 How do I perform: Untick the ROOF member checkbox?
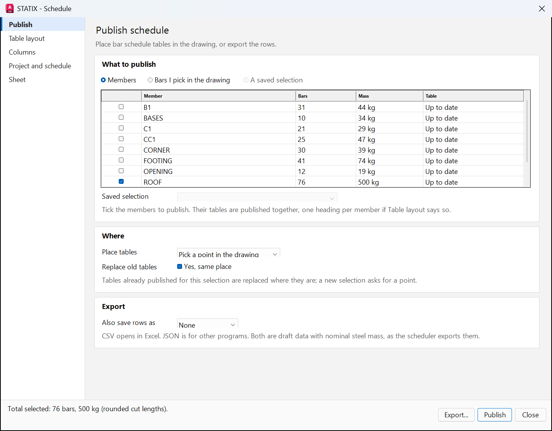[121, 182]
